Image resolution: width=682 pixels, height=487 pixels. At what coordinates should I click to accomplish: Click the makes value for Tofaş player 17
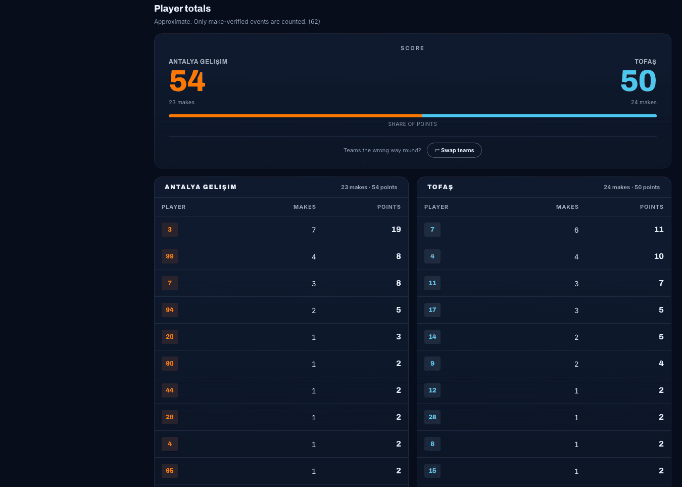pyautogui.click(x=576, y=311)
